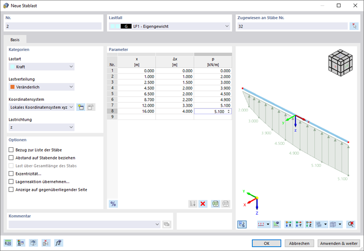Image resolution: width=364 pixels, height=251 pixels.
Task: Click x cell with value 16.000
Action: pos(136,111)
